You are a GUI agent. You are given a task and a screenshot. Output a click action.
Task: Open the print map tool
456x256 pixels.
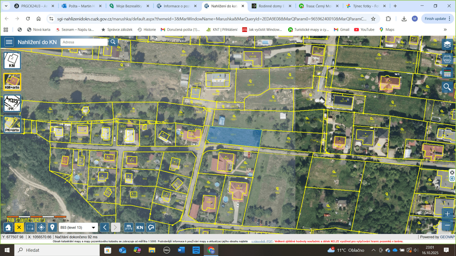447,58
